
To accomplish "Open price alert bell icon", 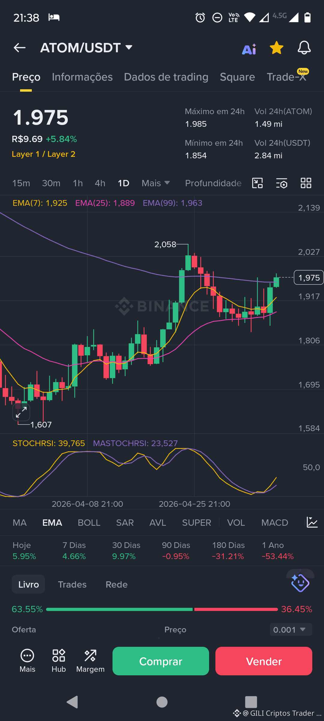I will tap(304, 48).
